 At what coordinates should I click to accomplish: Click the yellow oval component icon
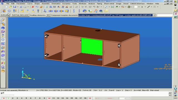pyautogui.click(x=67, y=11)
